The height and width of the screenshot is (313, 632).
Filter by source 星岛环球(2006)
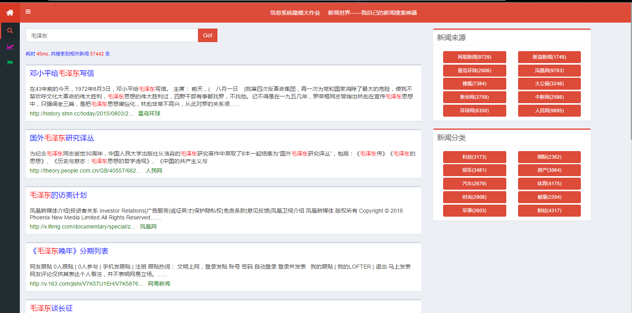click(474, 71)
